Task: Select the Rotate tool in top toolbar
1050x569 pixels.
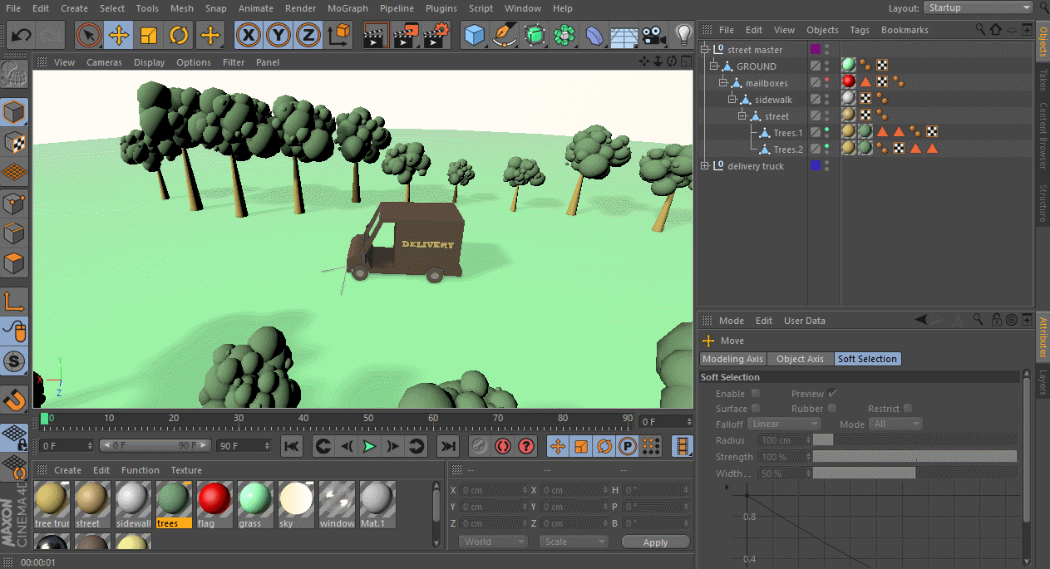Action: coord(179,35)
